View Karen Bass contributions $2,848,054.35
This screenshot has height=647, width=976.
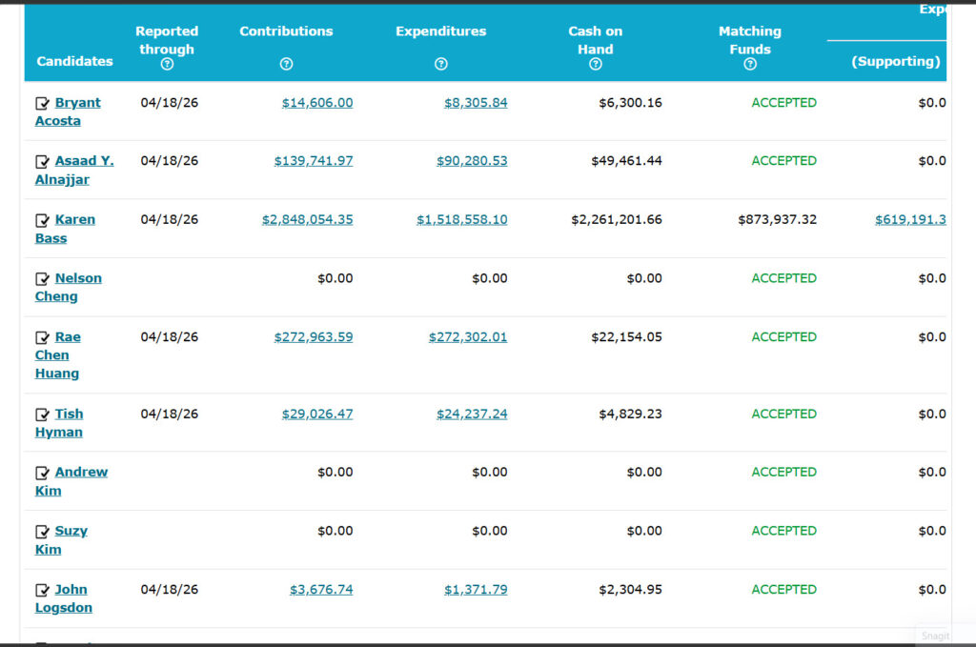(308, 219)
